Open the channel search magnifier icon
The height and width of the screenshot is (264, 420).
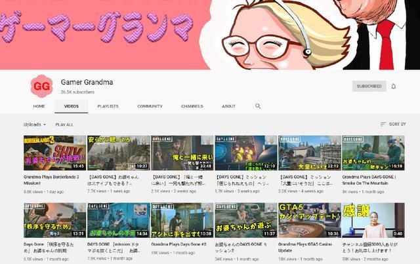click(258, 106)
